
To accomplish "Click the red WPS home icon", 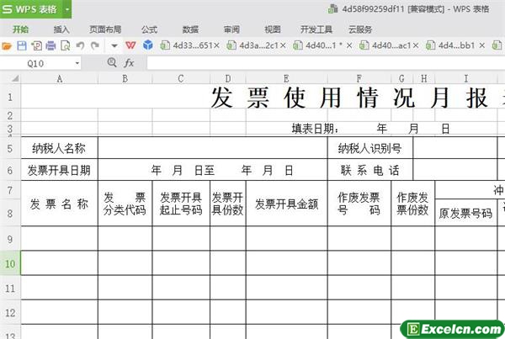I will 130,45.
